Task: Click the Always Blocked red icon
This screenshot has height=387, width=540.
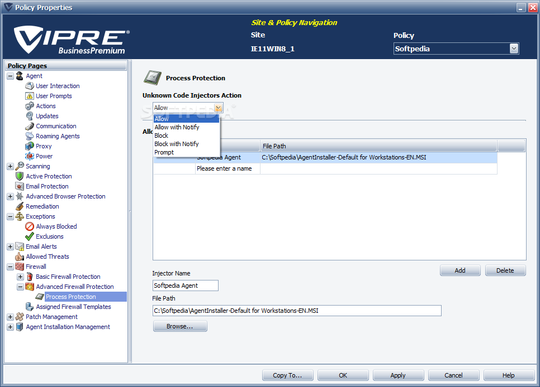Action: pos(30,226)
